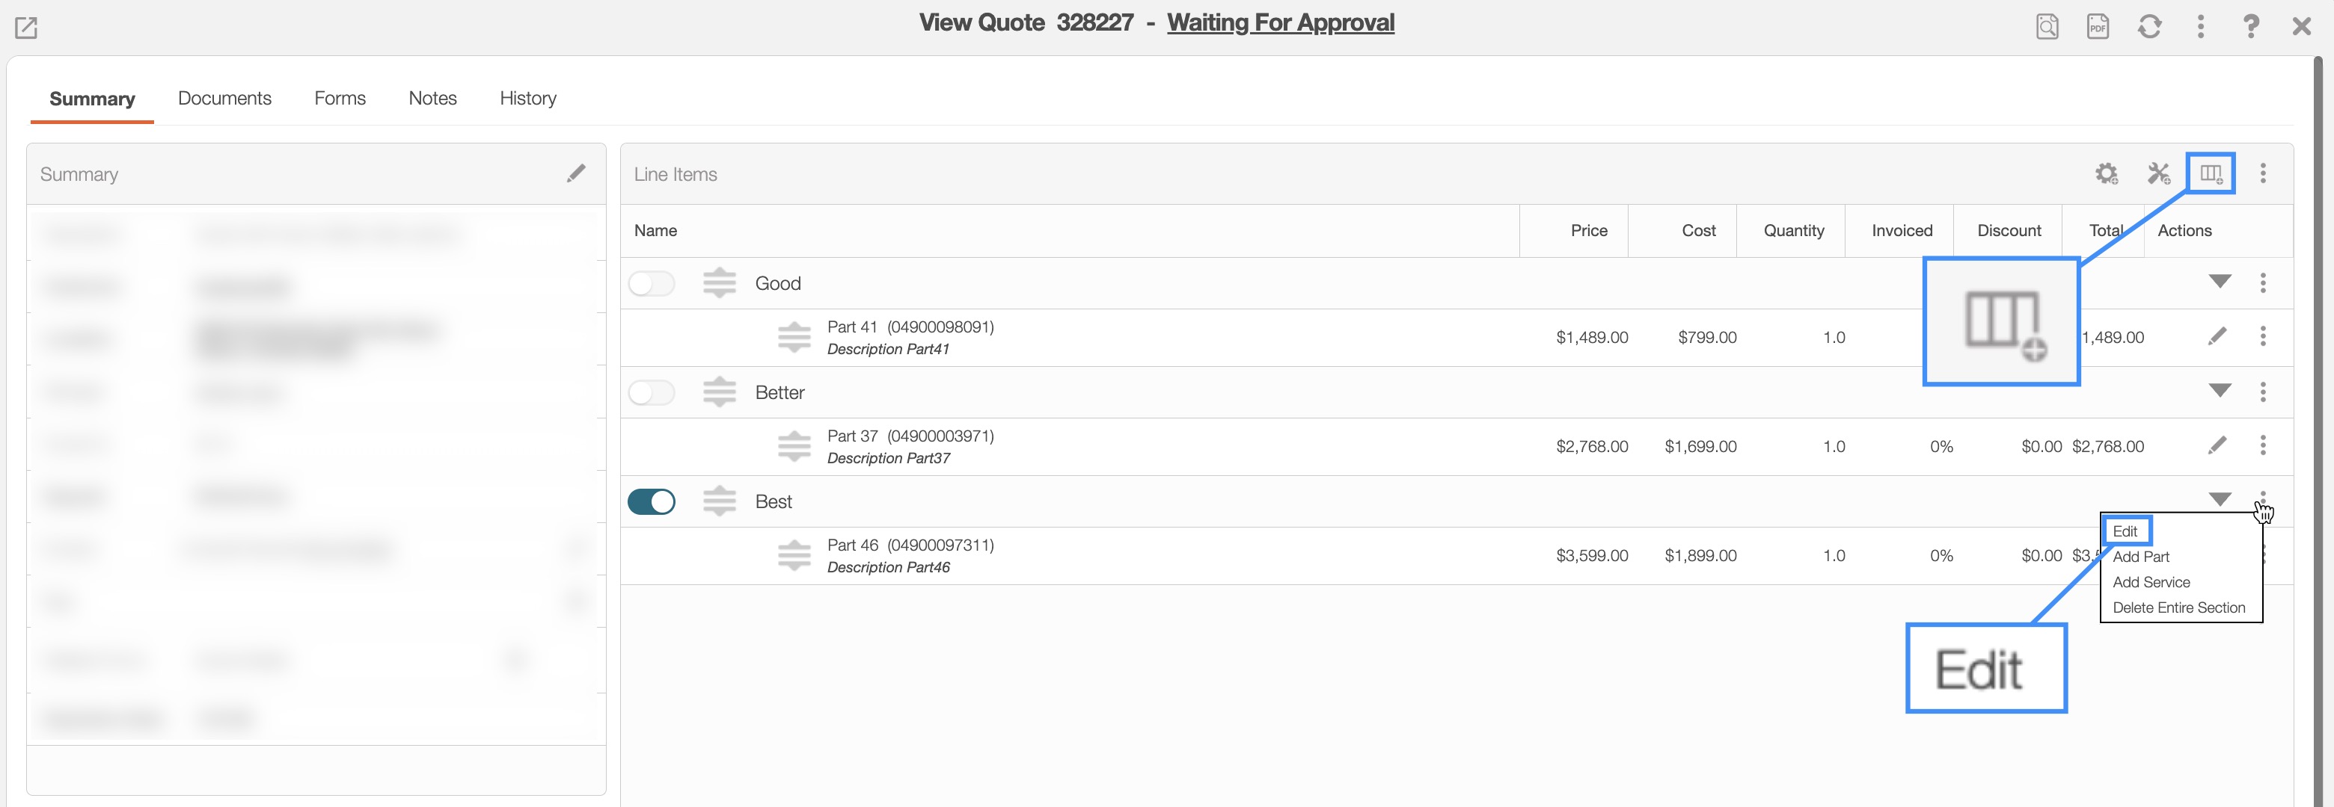This screenshot has height=807, width=2334.
Task: Open the quote preview icon
Action: 2047,27
